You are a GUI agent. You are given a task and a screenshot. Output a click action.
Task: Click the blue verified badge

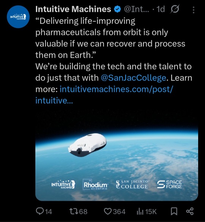coord(117,9)
